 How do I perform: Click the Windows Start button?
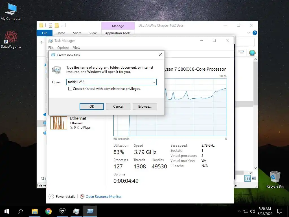point(7,211)
